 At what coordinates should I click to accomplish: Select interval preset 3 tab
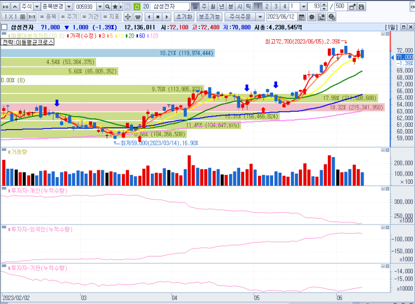coord(276,7)
